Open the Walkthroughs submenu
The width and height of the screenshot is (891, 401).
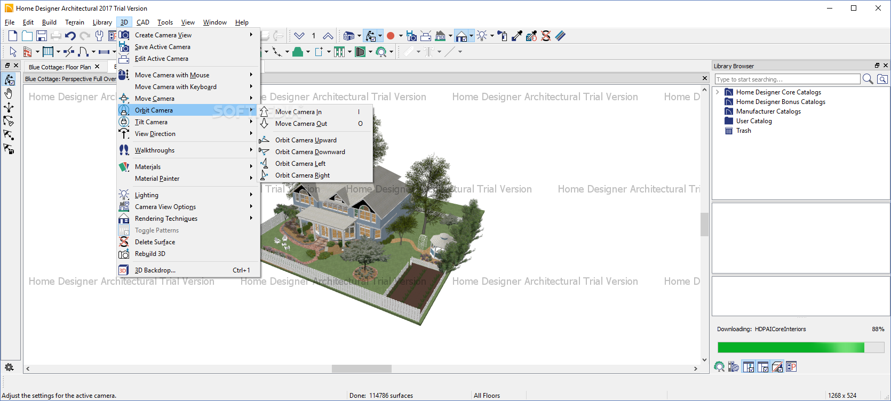pyautogui.click(x=188, y=150)
